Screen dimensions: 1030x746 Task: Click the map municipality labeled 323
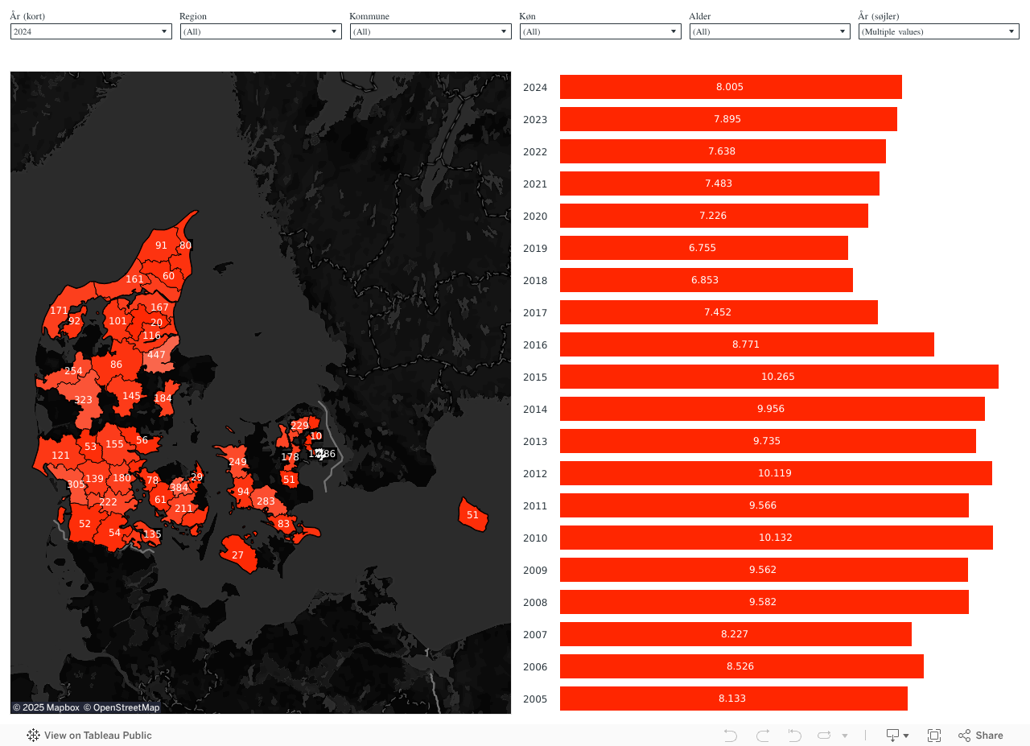(x=83, y=400)
